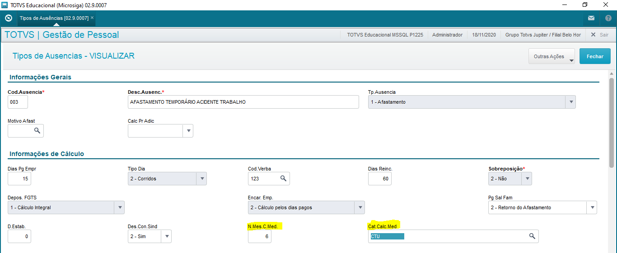
Task: Click the TOTVS home circle icon
Action: (8, 18)
